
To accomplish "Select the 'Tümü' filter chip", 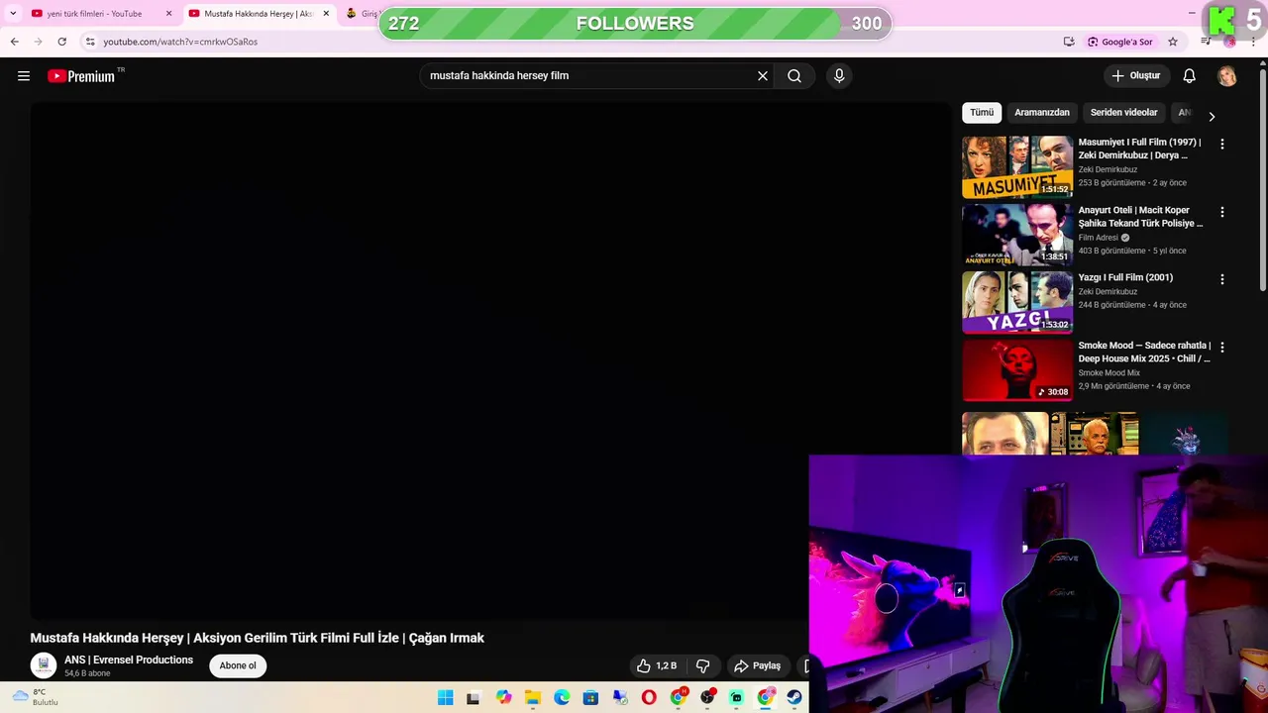I will click(982, 113).
